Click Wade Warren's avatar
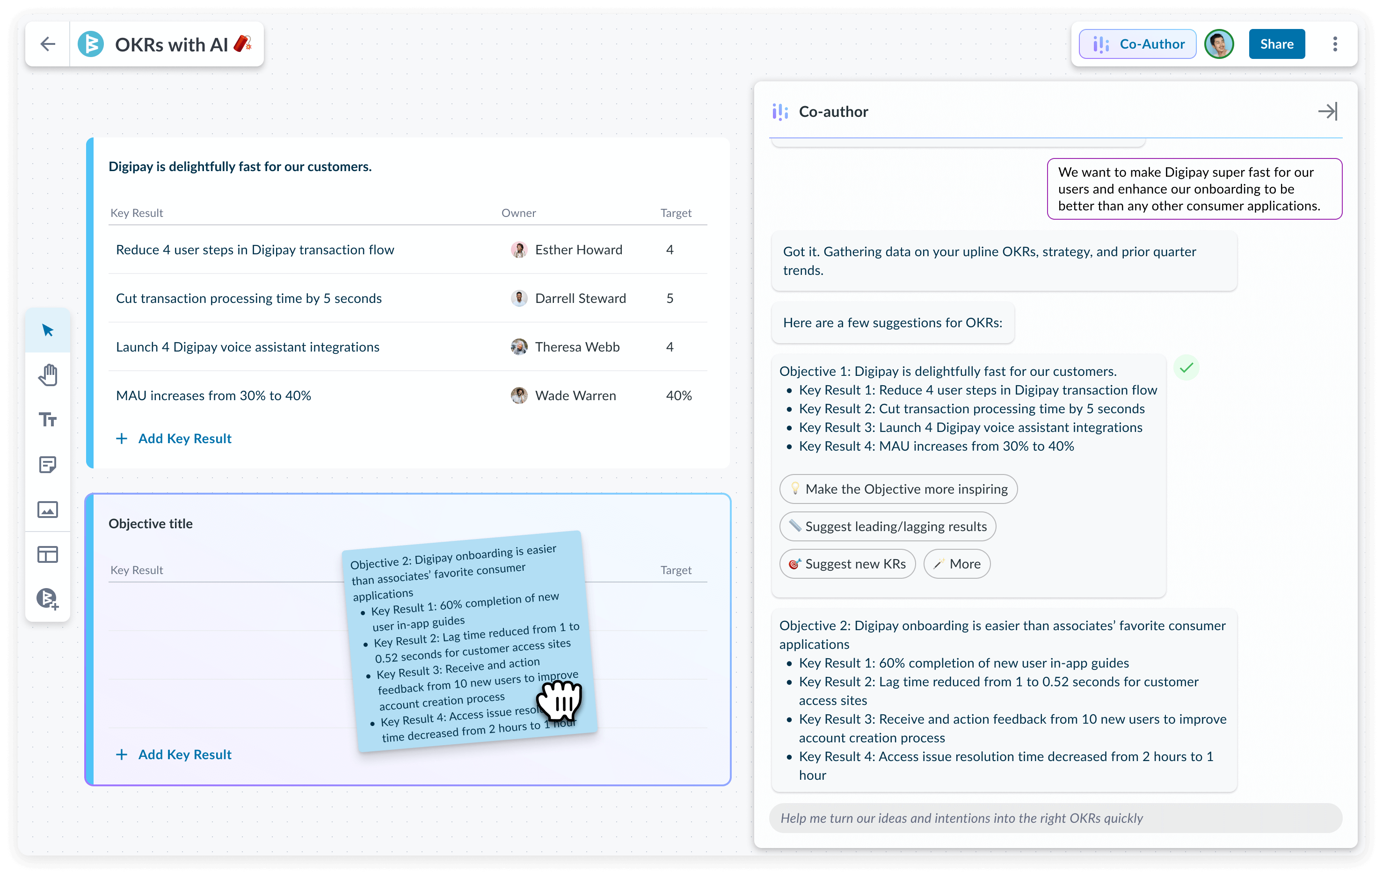This screenshot has width=1383, height=877. [518, 395]
